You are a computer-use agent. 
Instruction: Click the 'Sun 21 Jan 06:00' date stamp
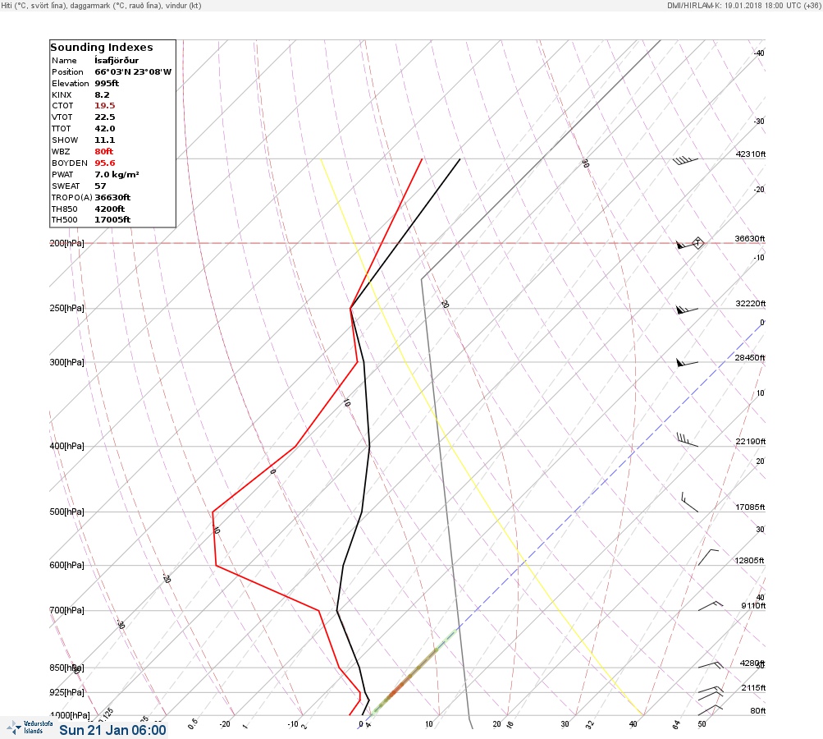coord(112,730)
